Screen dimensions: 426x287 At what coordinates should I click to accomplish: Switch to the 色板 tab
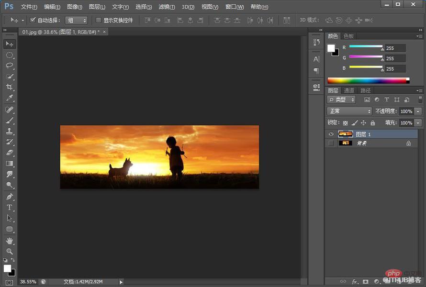point(348,36)
